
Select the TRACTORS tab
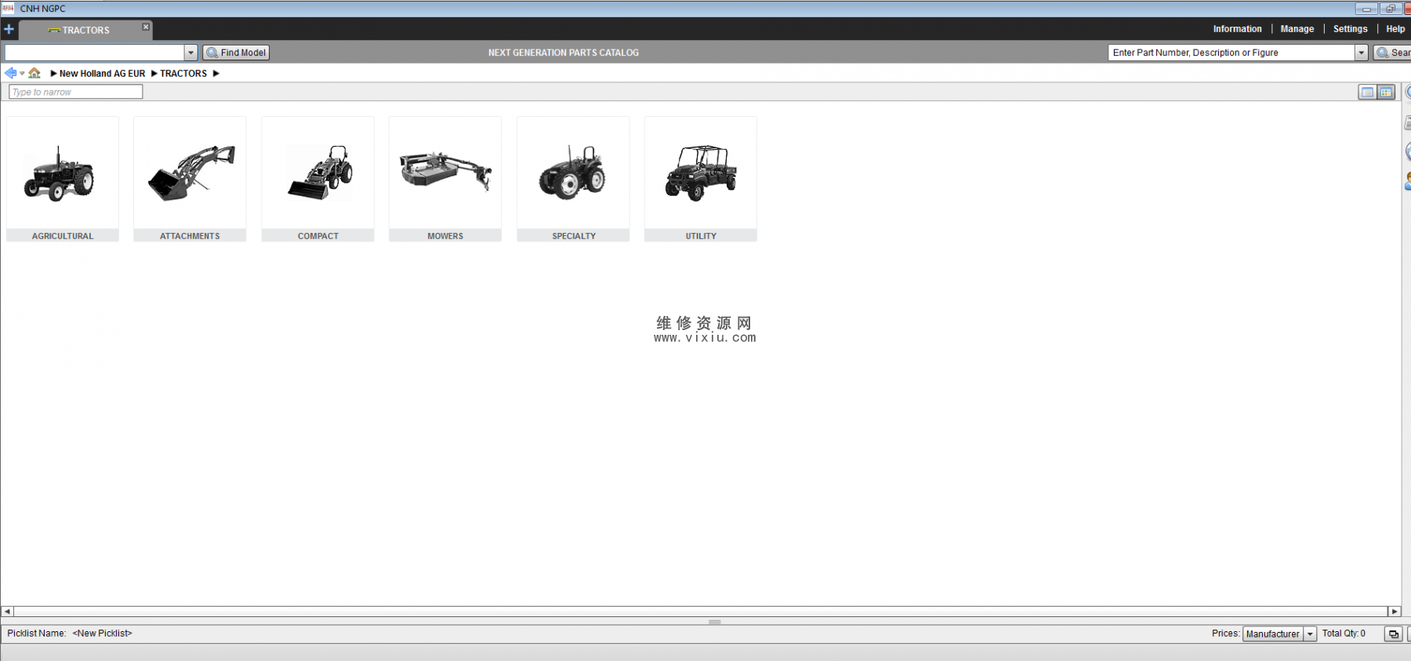pyautogui.click(x=85, y=30)
